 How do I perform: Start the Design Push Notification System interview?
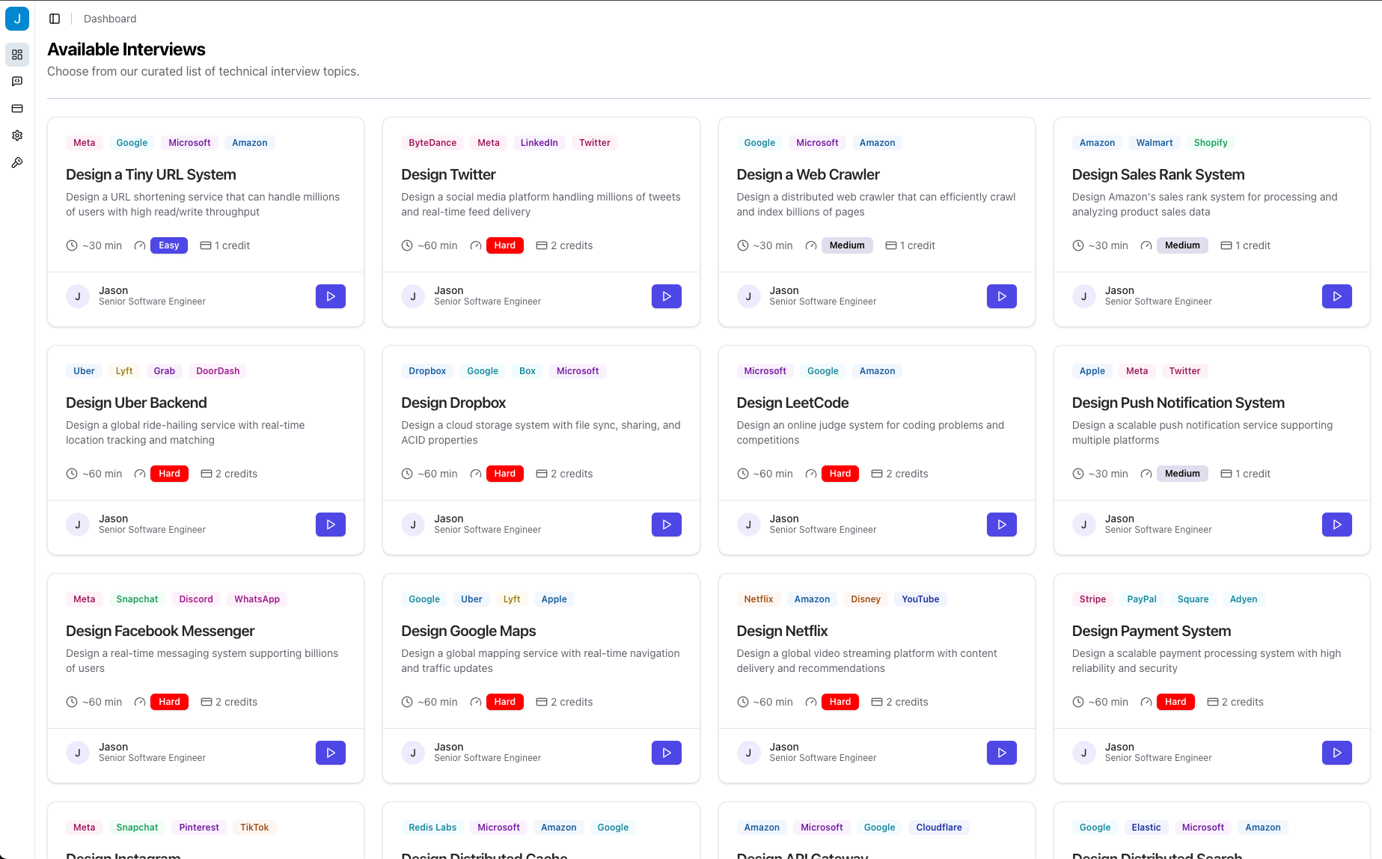point(1337,525)
